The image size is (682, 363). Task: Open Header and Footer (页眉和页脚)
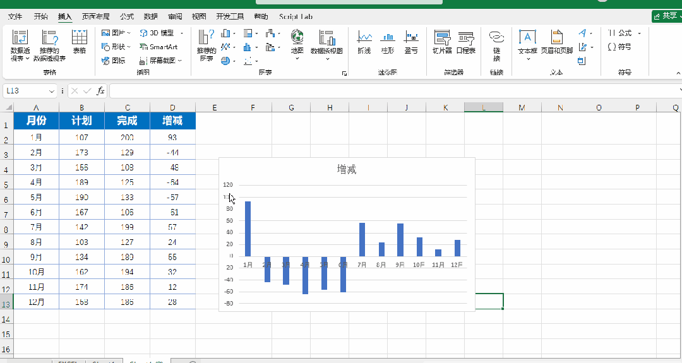tap(557, 42)
